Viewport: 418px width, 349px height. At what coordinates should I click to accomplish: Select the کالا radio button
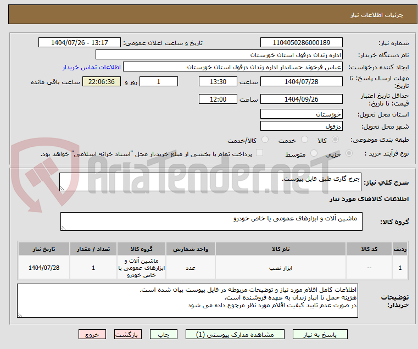pos(336,140)
